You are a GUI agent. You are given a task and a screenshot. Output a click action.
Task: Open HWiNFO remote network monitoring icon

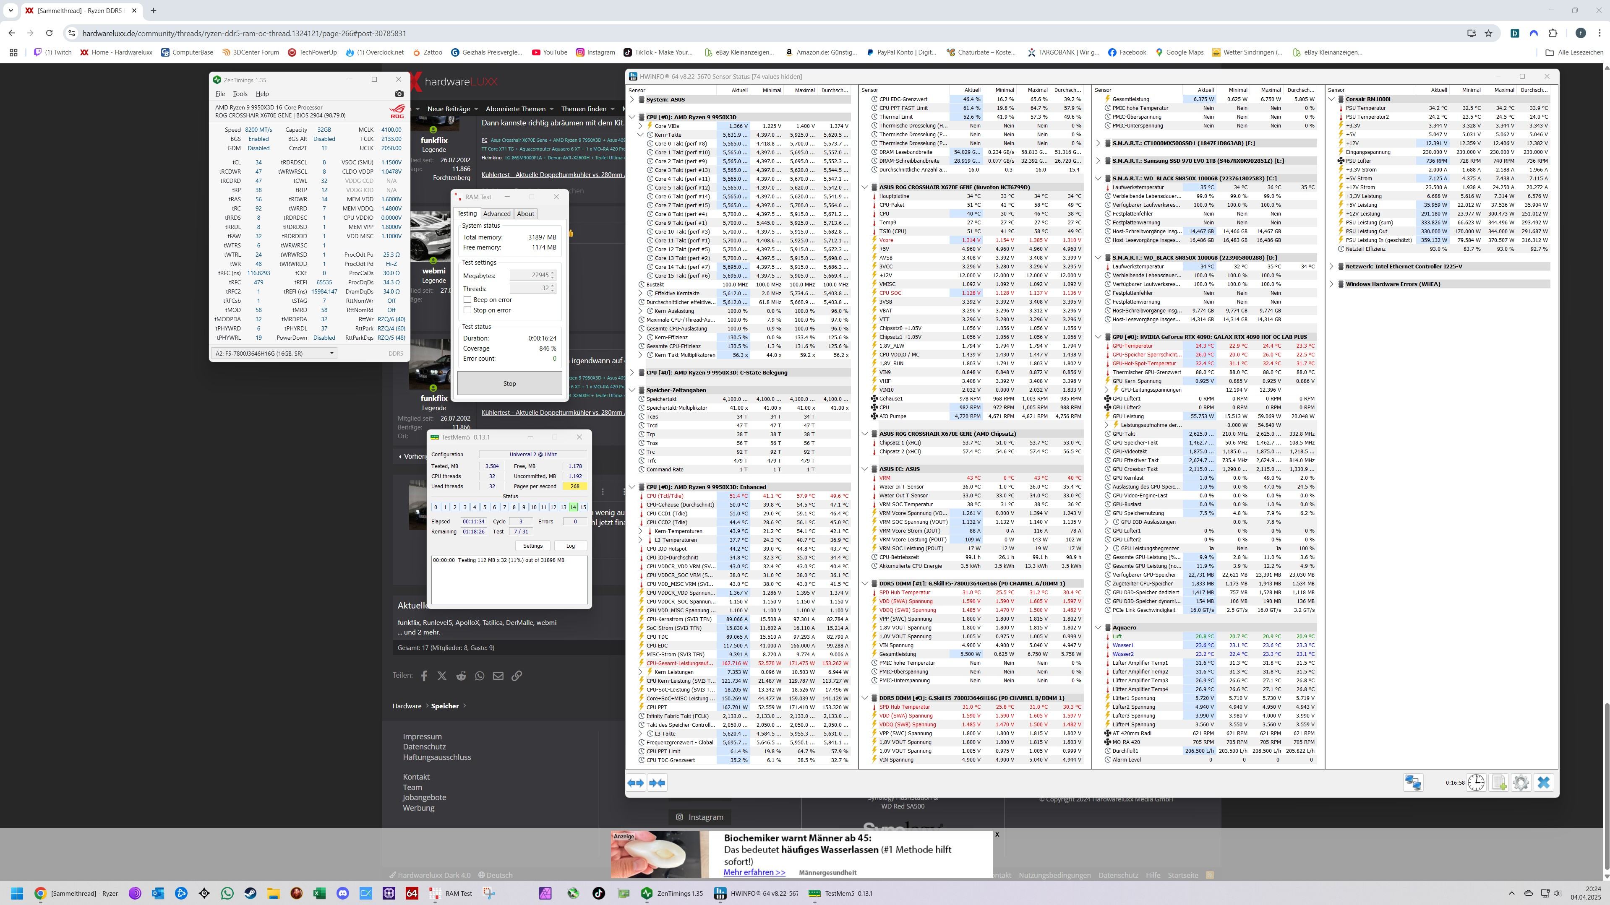(1413, 783)
